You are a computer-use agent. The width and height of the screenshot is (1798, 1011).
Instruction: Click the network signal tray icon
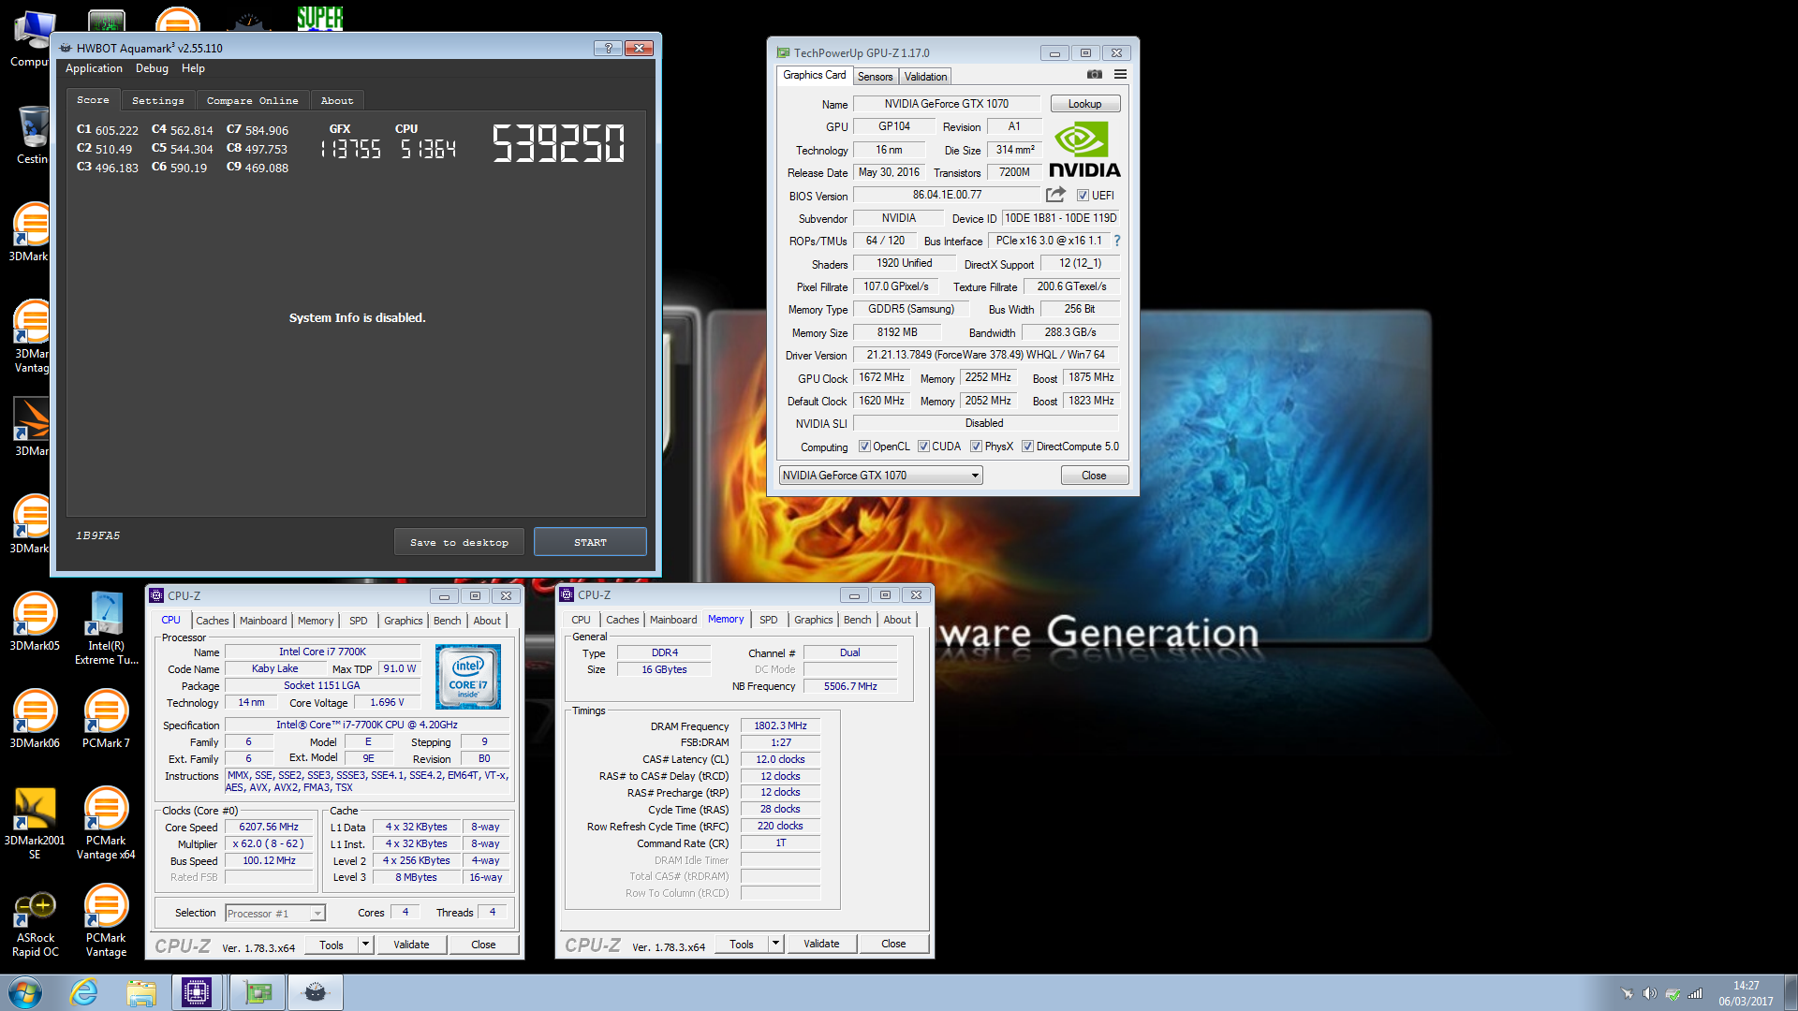point(1695,993)
